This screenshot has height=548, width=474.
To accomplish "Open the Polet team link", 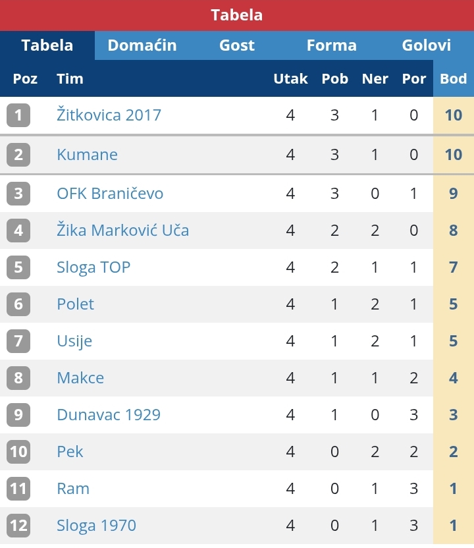I will (75, 304).
